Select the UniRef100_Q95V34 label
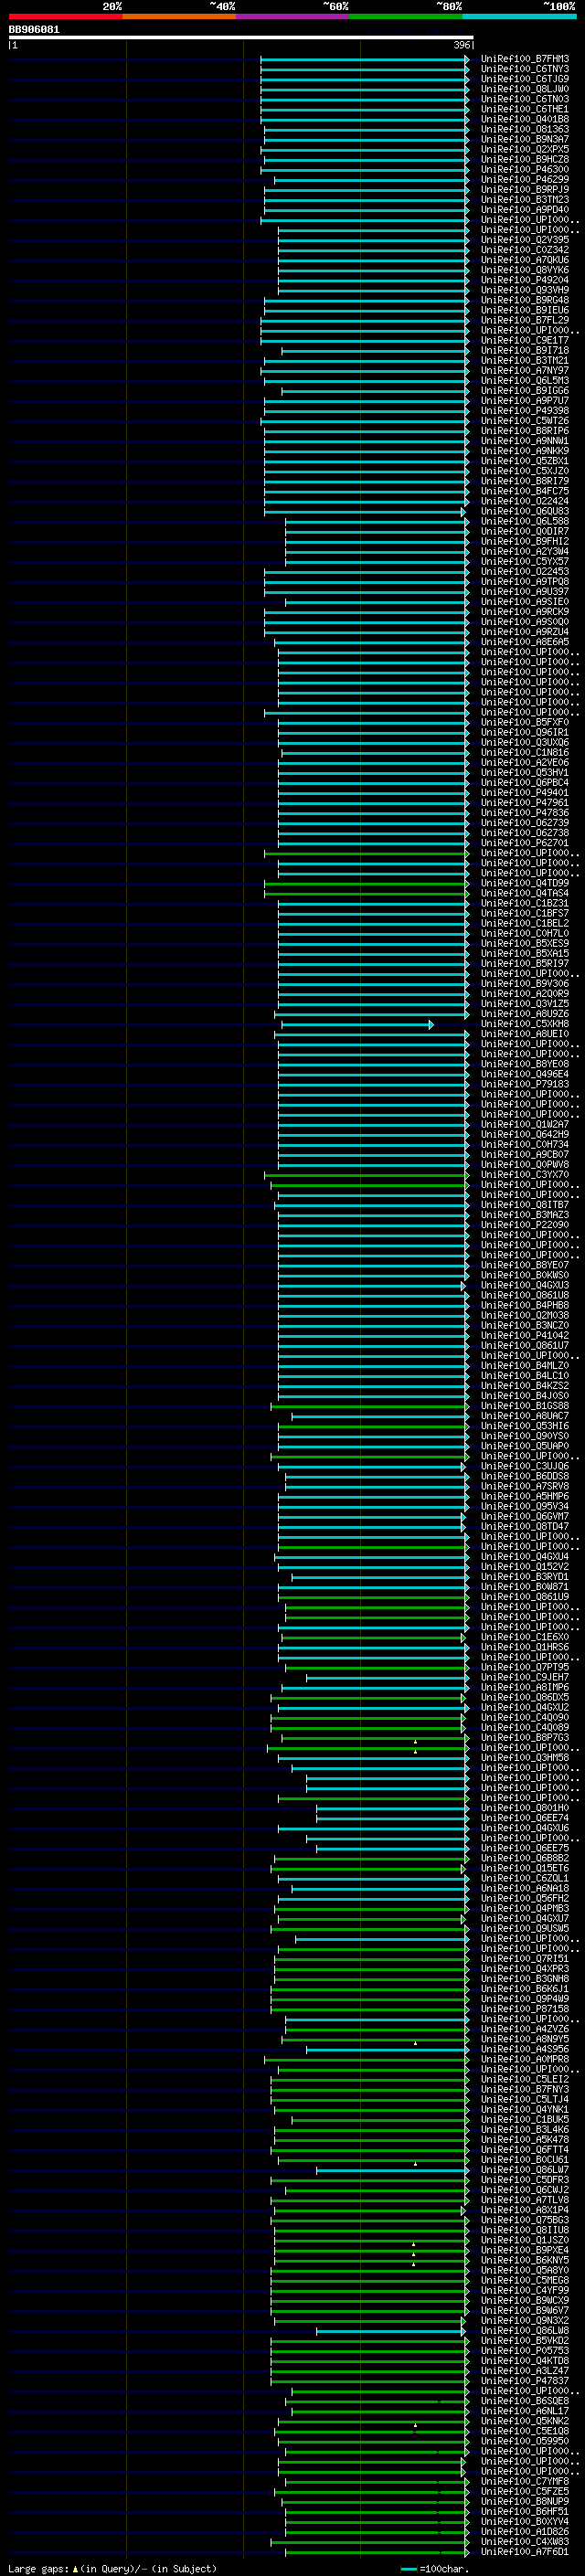Viewport: 585px width, 2576px height. click(x=525, y=1506)
